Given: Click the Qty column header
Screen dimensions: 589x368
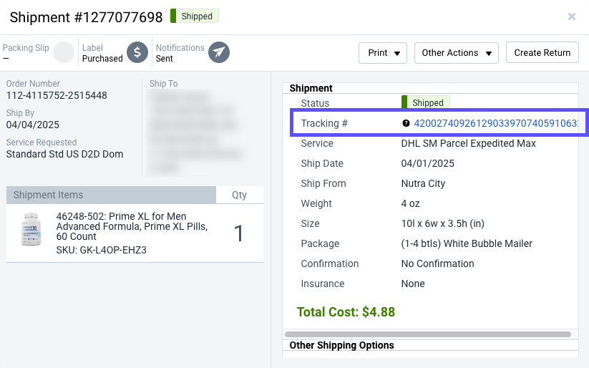Looking at the screenshot, I should [x=239, y=195].
